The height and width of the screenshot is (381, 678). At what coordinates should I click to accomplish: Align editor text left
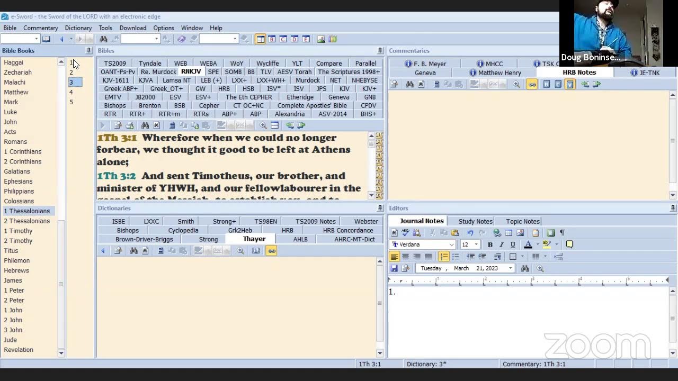tap(394, 257)
